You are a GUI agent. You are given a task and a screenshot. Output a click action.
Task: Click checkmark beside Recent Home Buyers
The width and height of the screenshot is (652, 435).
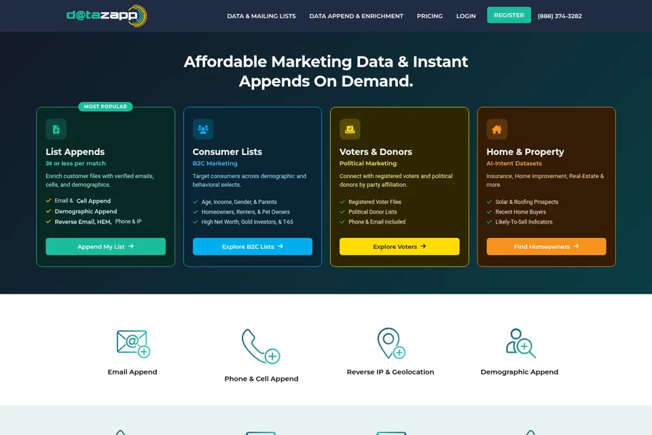[x=489, y=212]
